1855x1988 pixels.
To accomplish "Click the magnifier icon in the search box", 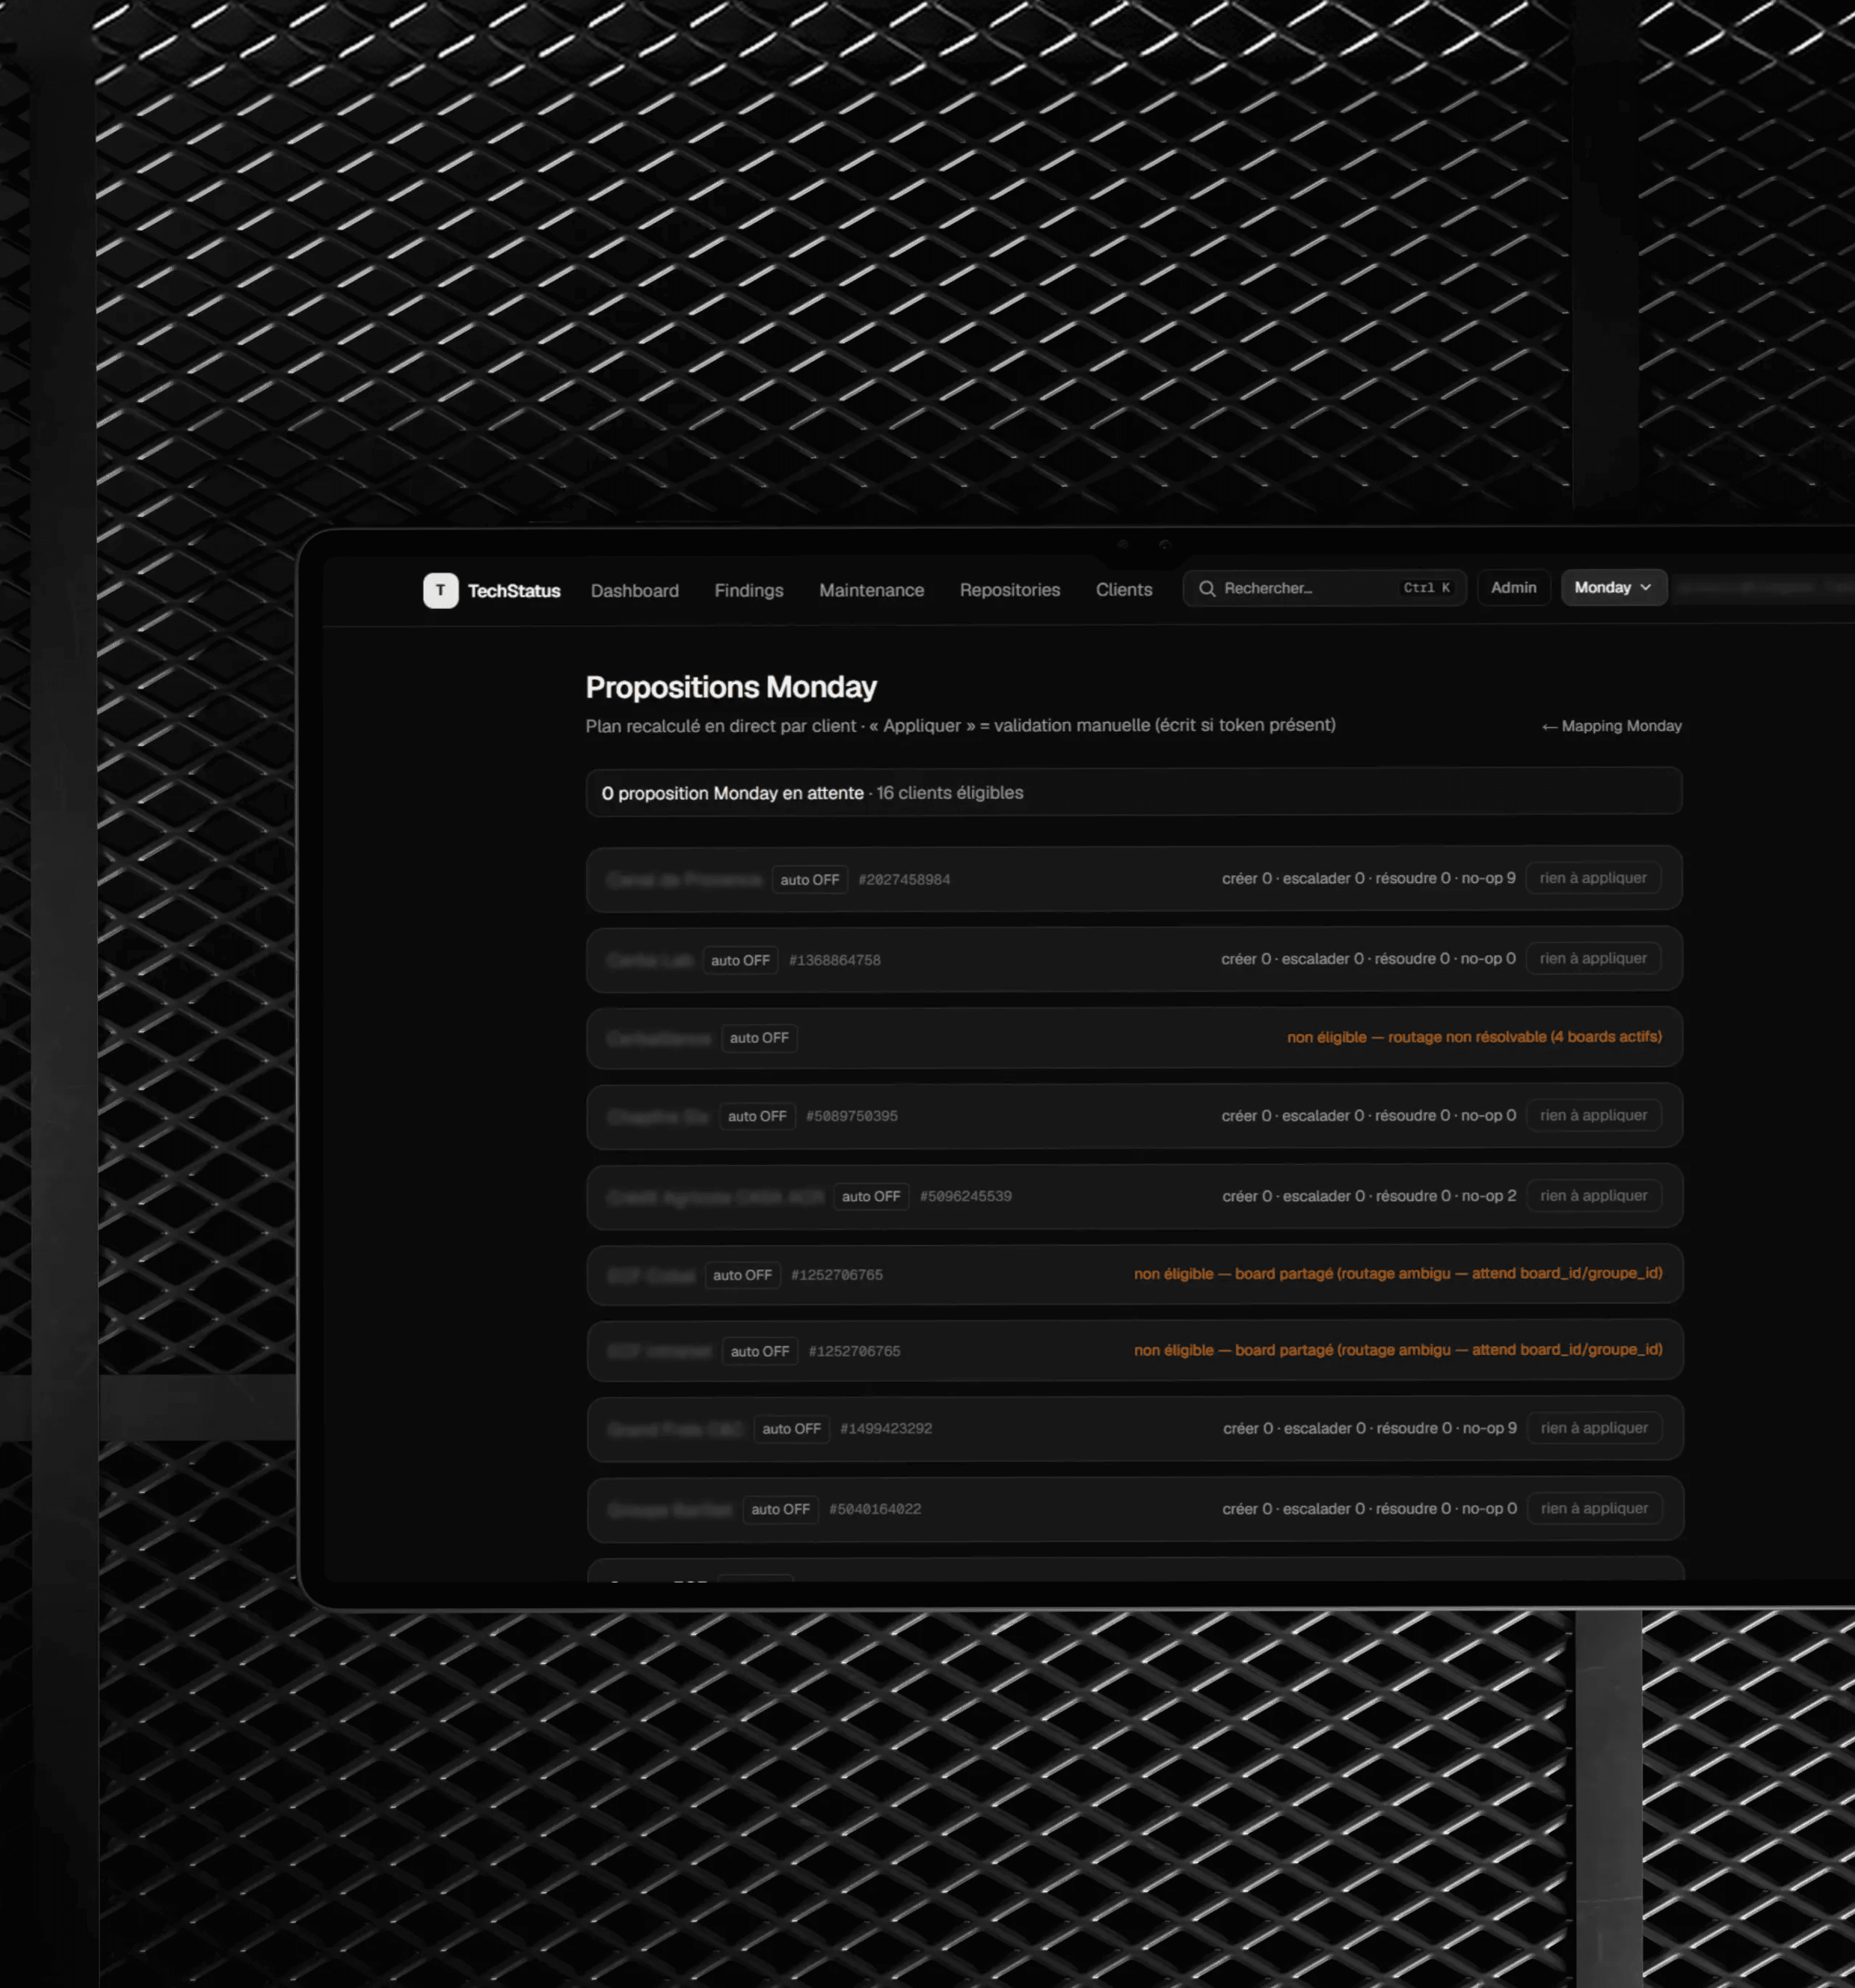I will click(x=1207, y=588).
